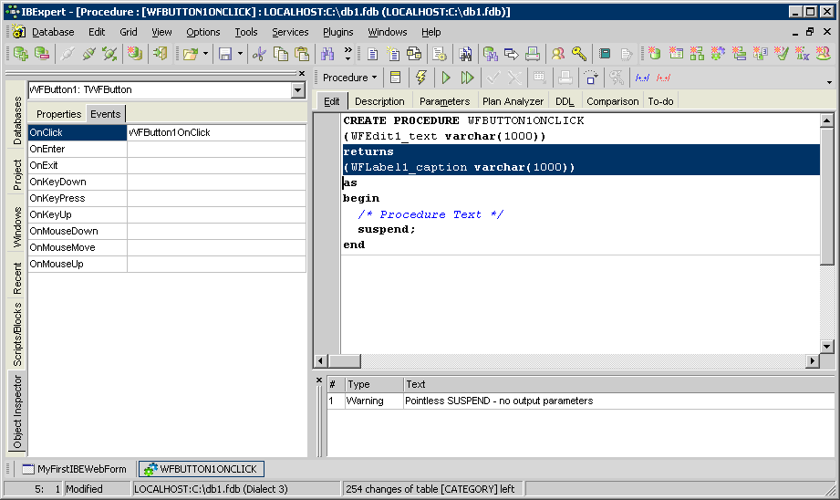
Task: Click the Exit door icon in toolbar
Action: [x=161, y=54]
